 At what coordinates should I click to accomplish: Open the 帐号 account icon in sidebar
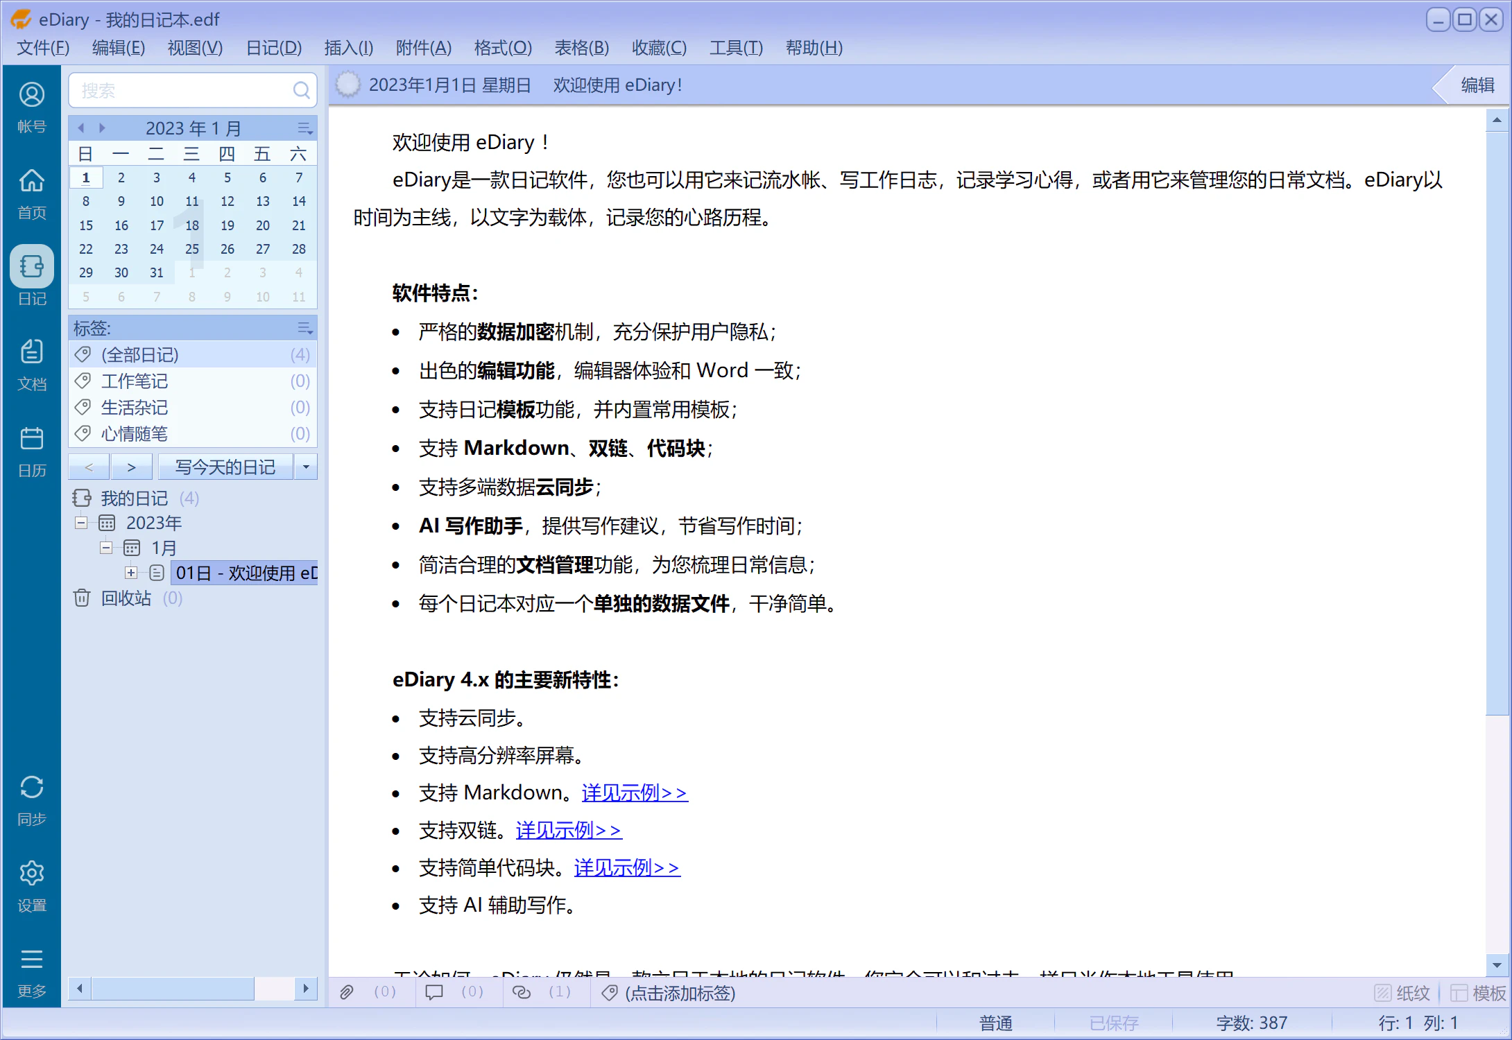coord(31,95)
